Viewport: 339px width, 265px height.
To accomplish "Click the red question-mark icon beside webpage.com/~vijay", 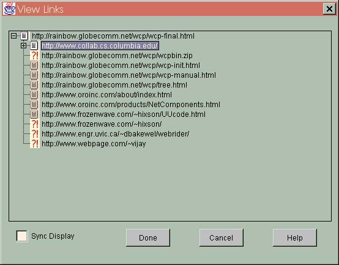I will (35, 144).
